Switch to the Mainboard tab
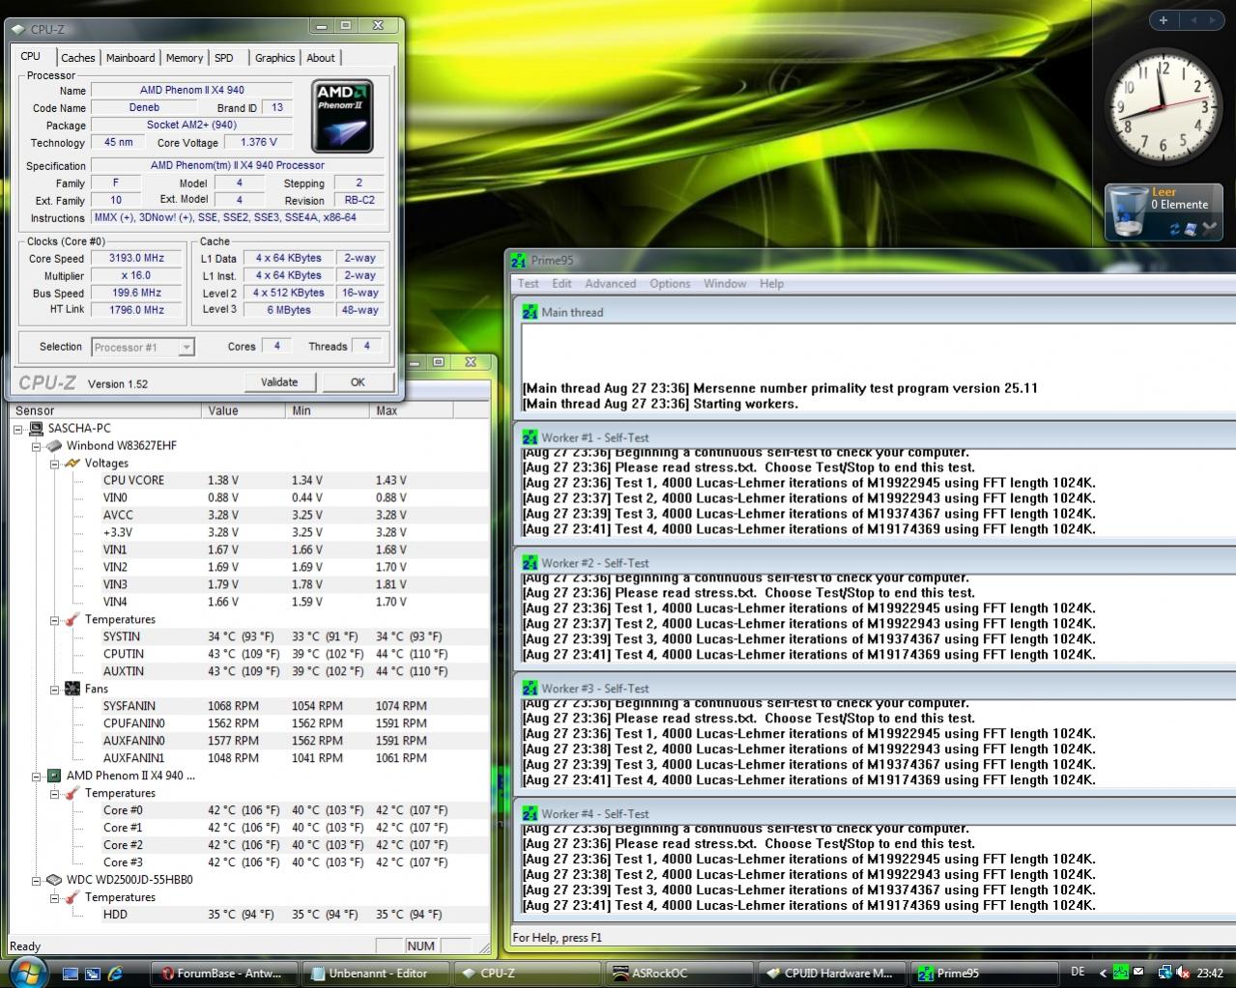1236x988 pixels. [130, 58]
